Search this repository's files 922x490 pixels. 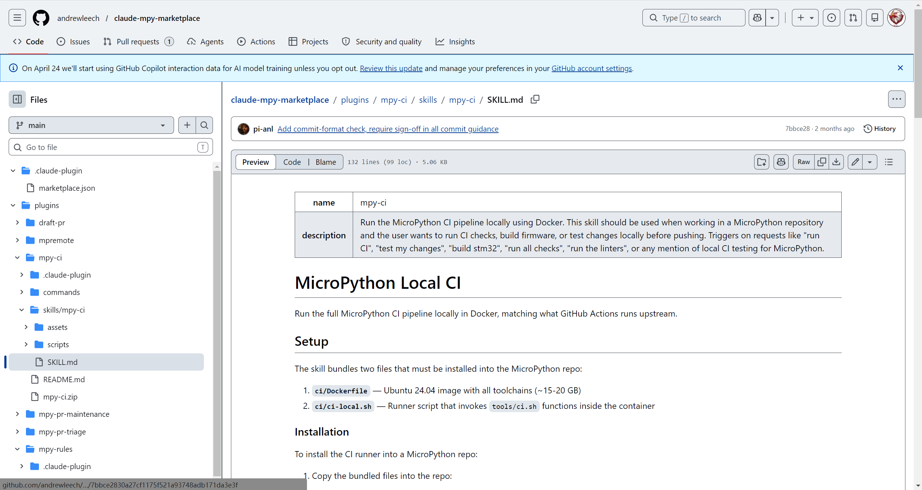tap(204, 125)
